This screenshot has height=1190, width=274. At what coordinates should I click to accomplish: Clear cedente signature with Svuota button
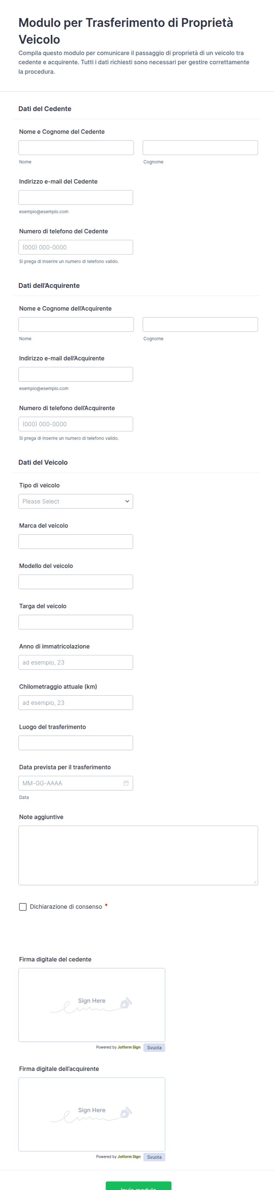coord(154,1047)
